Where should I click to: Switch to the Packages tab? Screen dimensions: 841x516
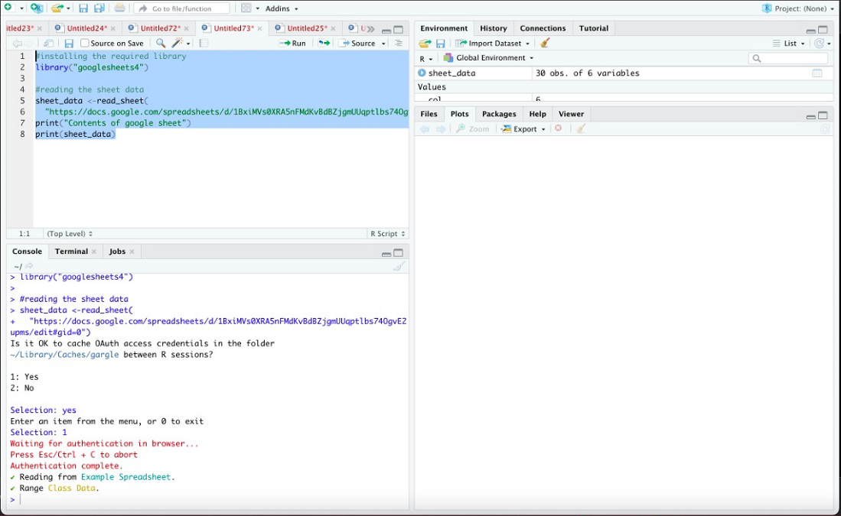coord(499,114)
